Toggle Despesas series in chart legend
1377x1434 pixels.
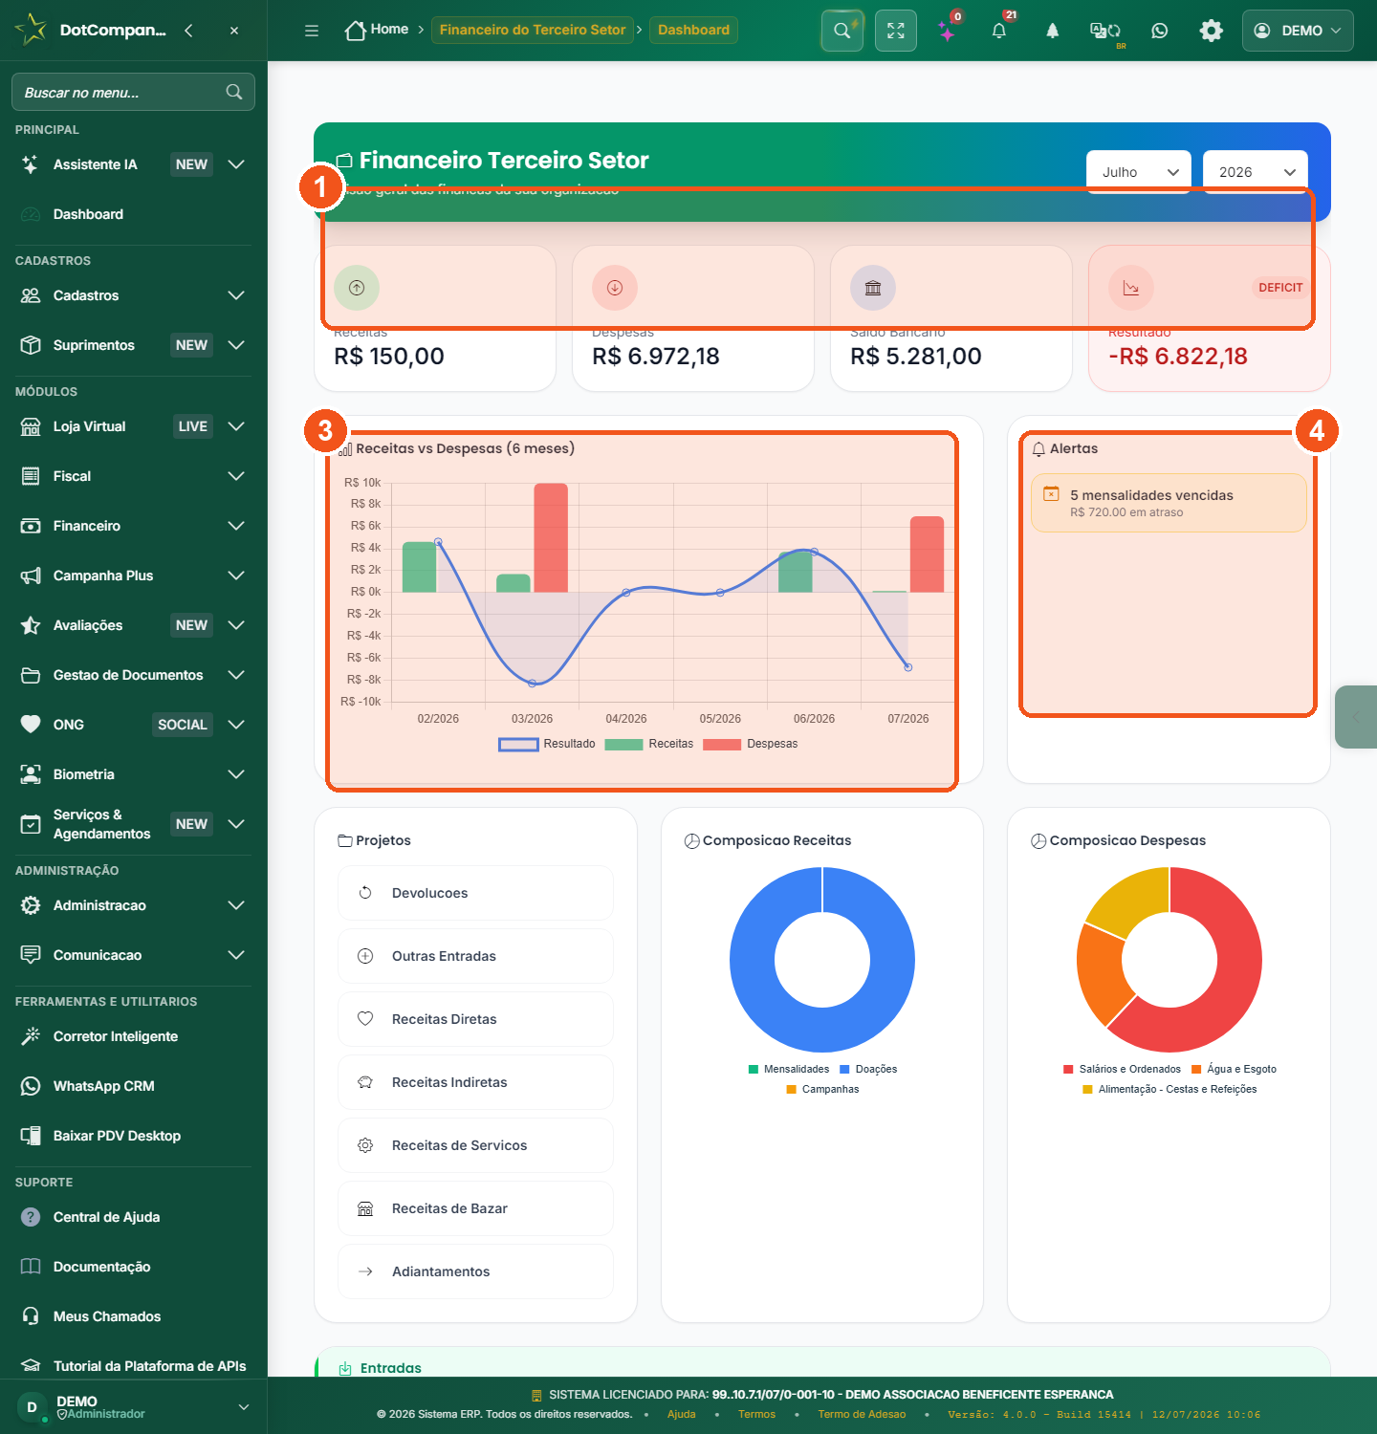(x=751, y=744)
